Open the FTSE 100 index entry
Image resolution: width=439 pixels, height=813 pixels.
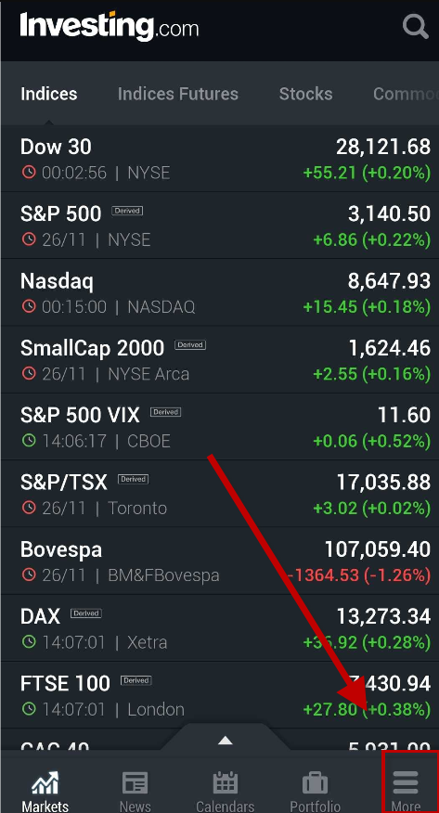point(220,695)
